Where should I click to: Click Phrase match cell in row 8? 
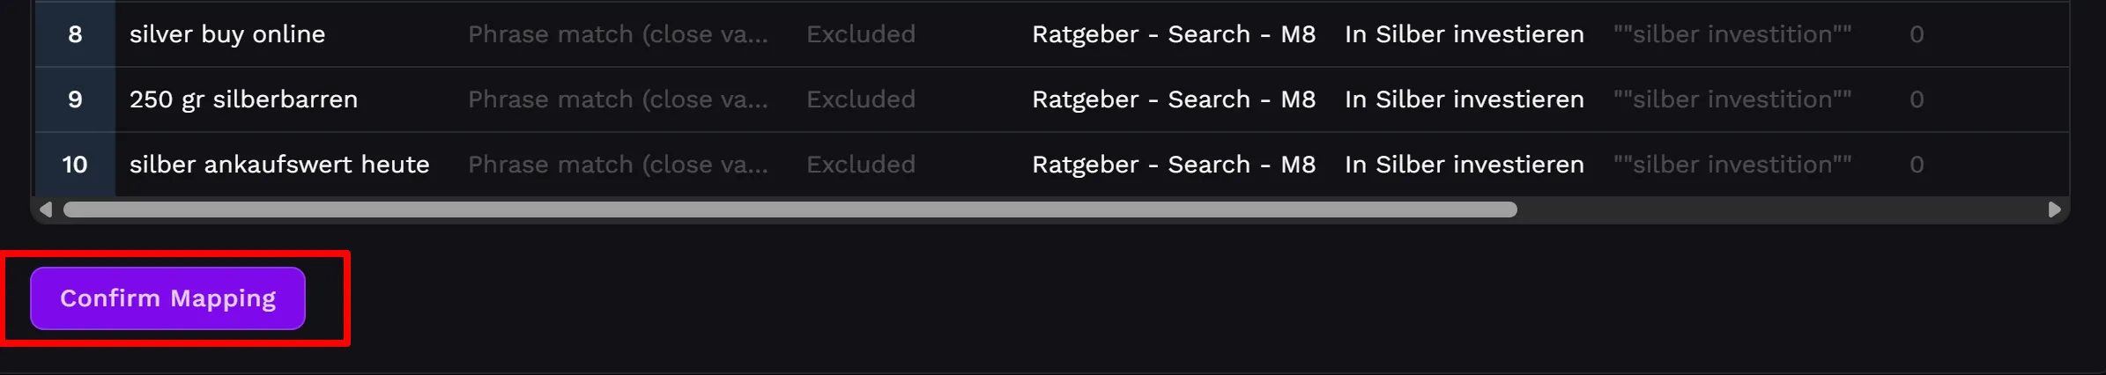pyautogui.click(x=618, y=34)
